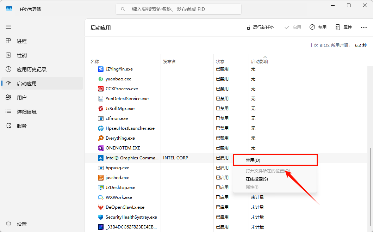Image resolution: width=373 pixels, height=232 pixels.
Task: Click the Everything.exe magnifier icon
Action: click(x=101, y=138)
